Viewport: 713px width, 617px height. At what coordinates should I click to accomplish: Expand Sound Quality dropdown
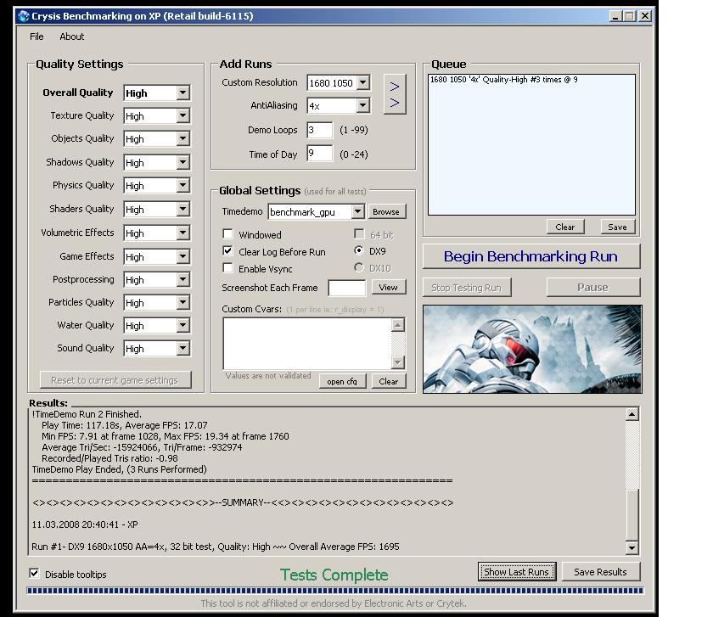(182, 349)
